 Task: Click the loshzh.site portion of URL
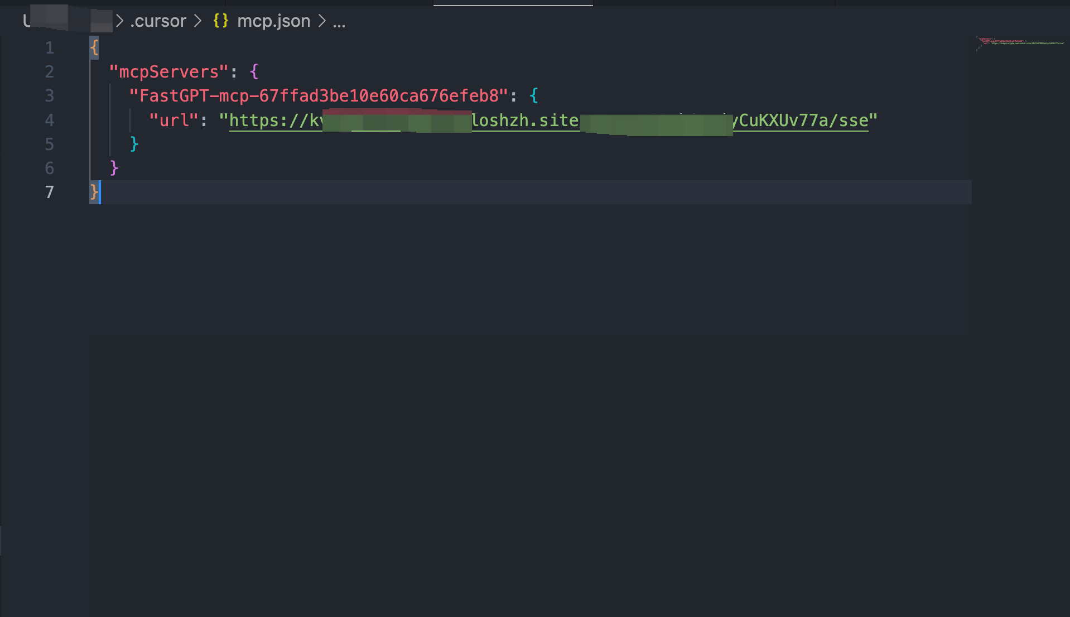pyautogui.click(x=525, y=120)
